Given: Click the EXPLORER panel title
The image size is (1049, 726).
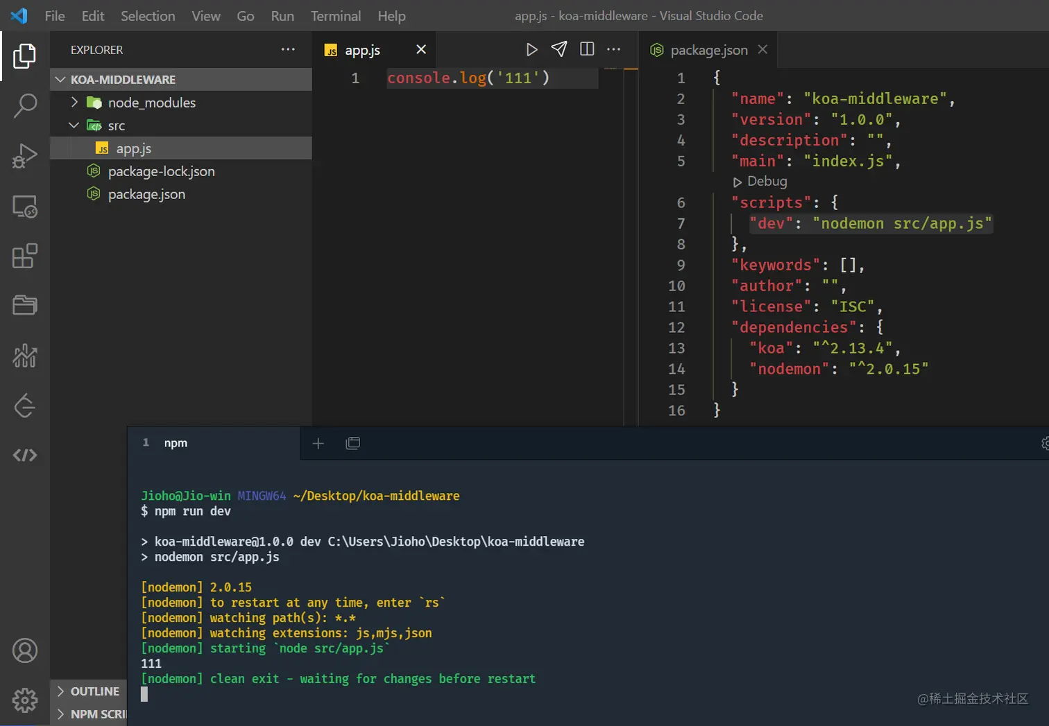Looking at the screenshot, I should click(96, 50).
